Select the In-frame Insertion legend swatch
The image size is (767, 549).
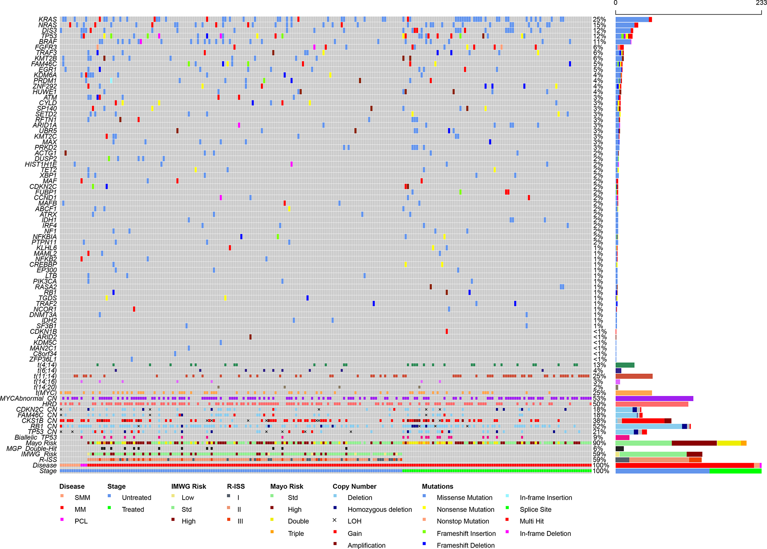coord(507,496)
